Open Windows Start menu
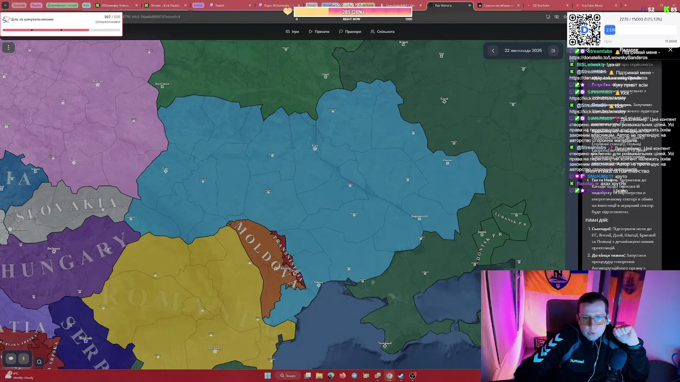680x382 pixels. coord(268,376)
